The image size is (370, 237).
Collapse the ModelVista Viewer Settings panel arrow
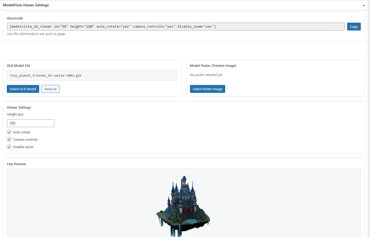(x=364, y=5)
